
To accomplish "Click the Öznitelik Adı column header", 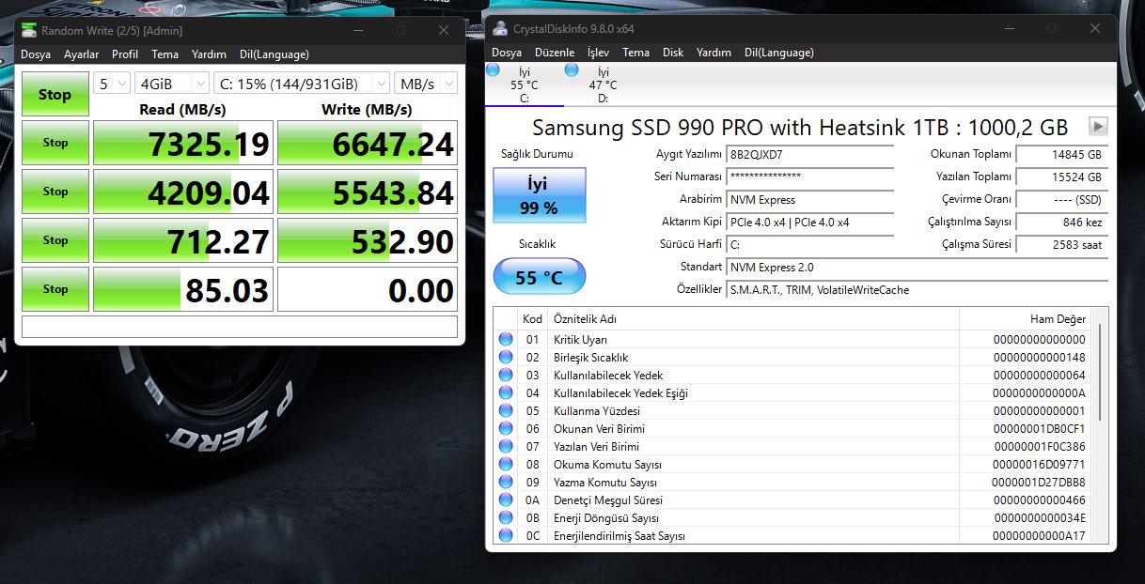I will [x=753, y=318].
